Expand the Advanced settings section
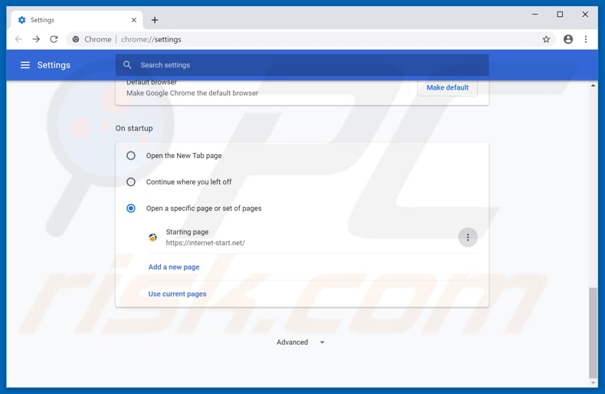605x394 pixels. coord(300,342)
